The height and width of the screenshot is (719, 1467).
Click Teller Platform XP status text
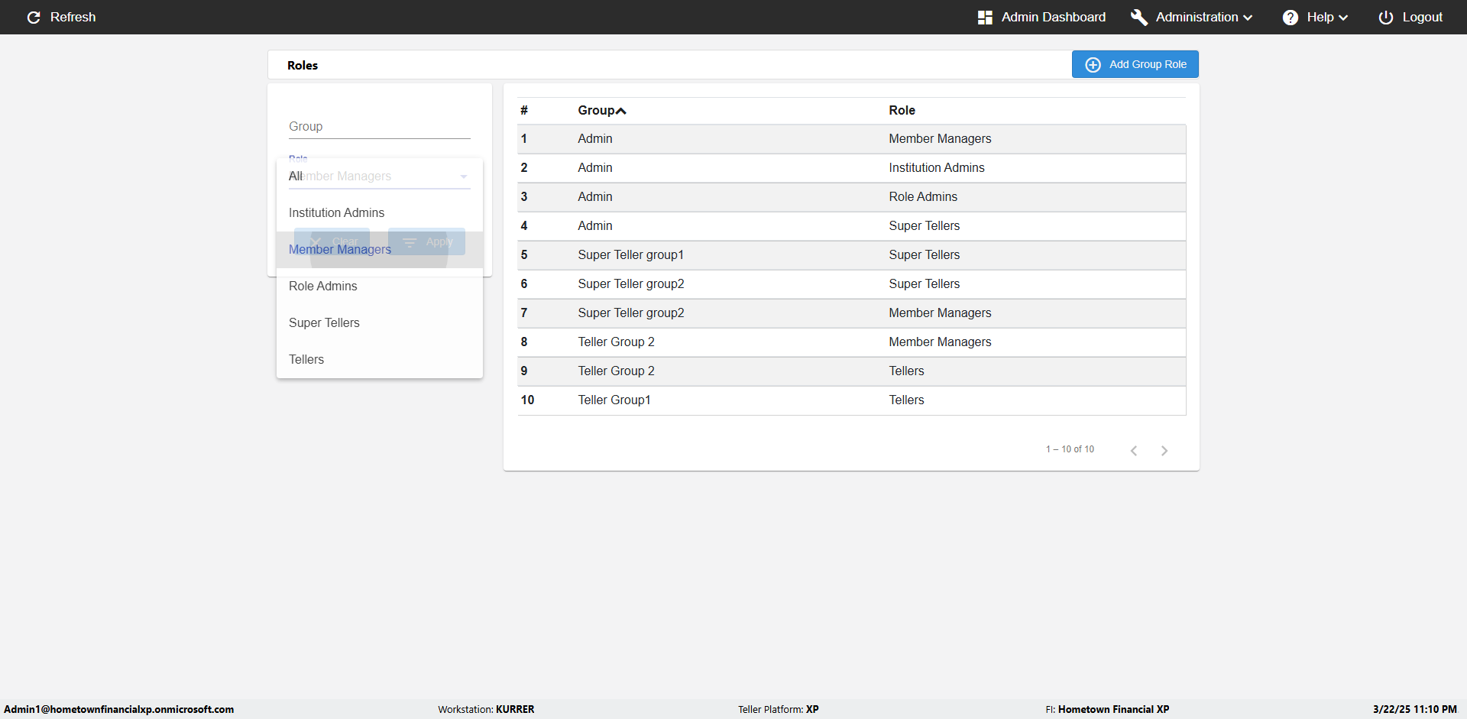point(778,709)
